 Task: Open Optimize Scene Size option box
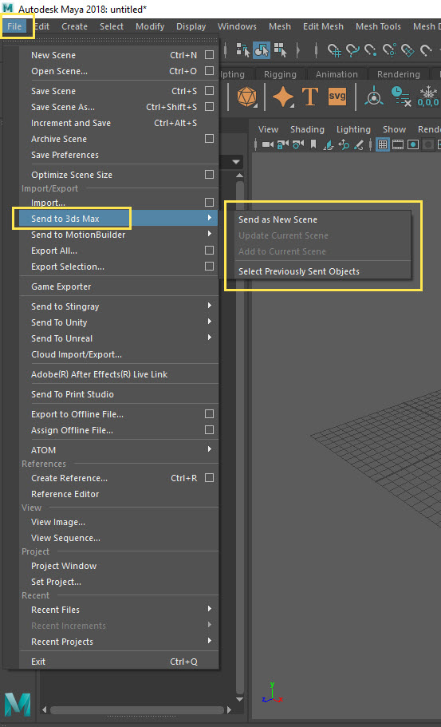[210, 174]
